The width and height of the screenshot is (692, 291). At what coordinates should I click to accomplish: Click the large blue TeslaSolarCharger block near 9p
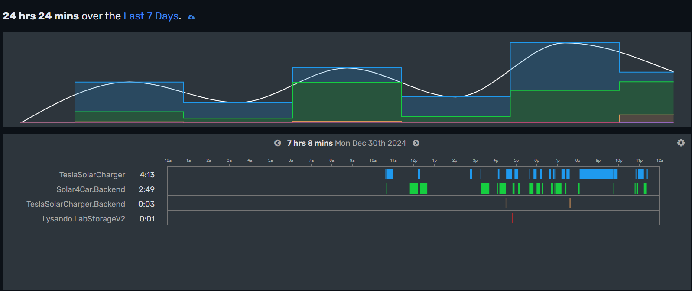pos(598,174)
